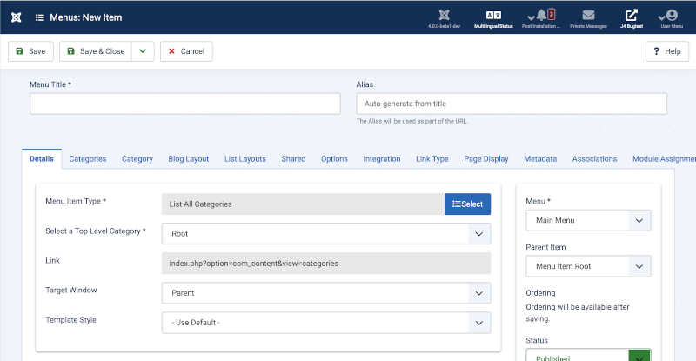
Task: Open the Status dropdown showing Published
Action: [x=588, y=355]
